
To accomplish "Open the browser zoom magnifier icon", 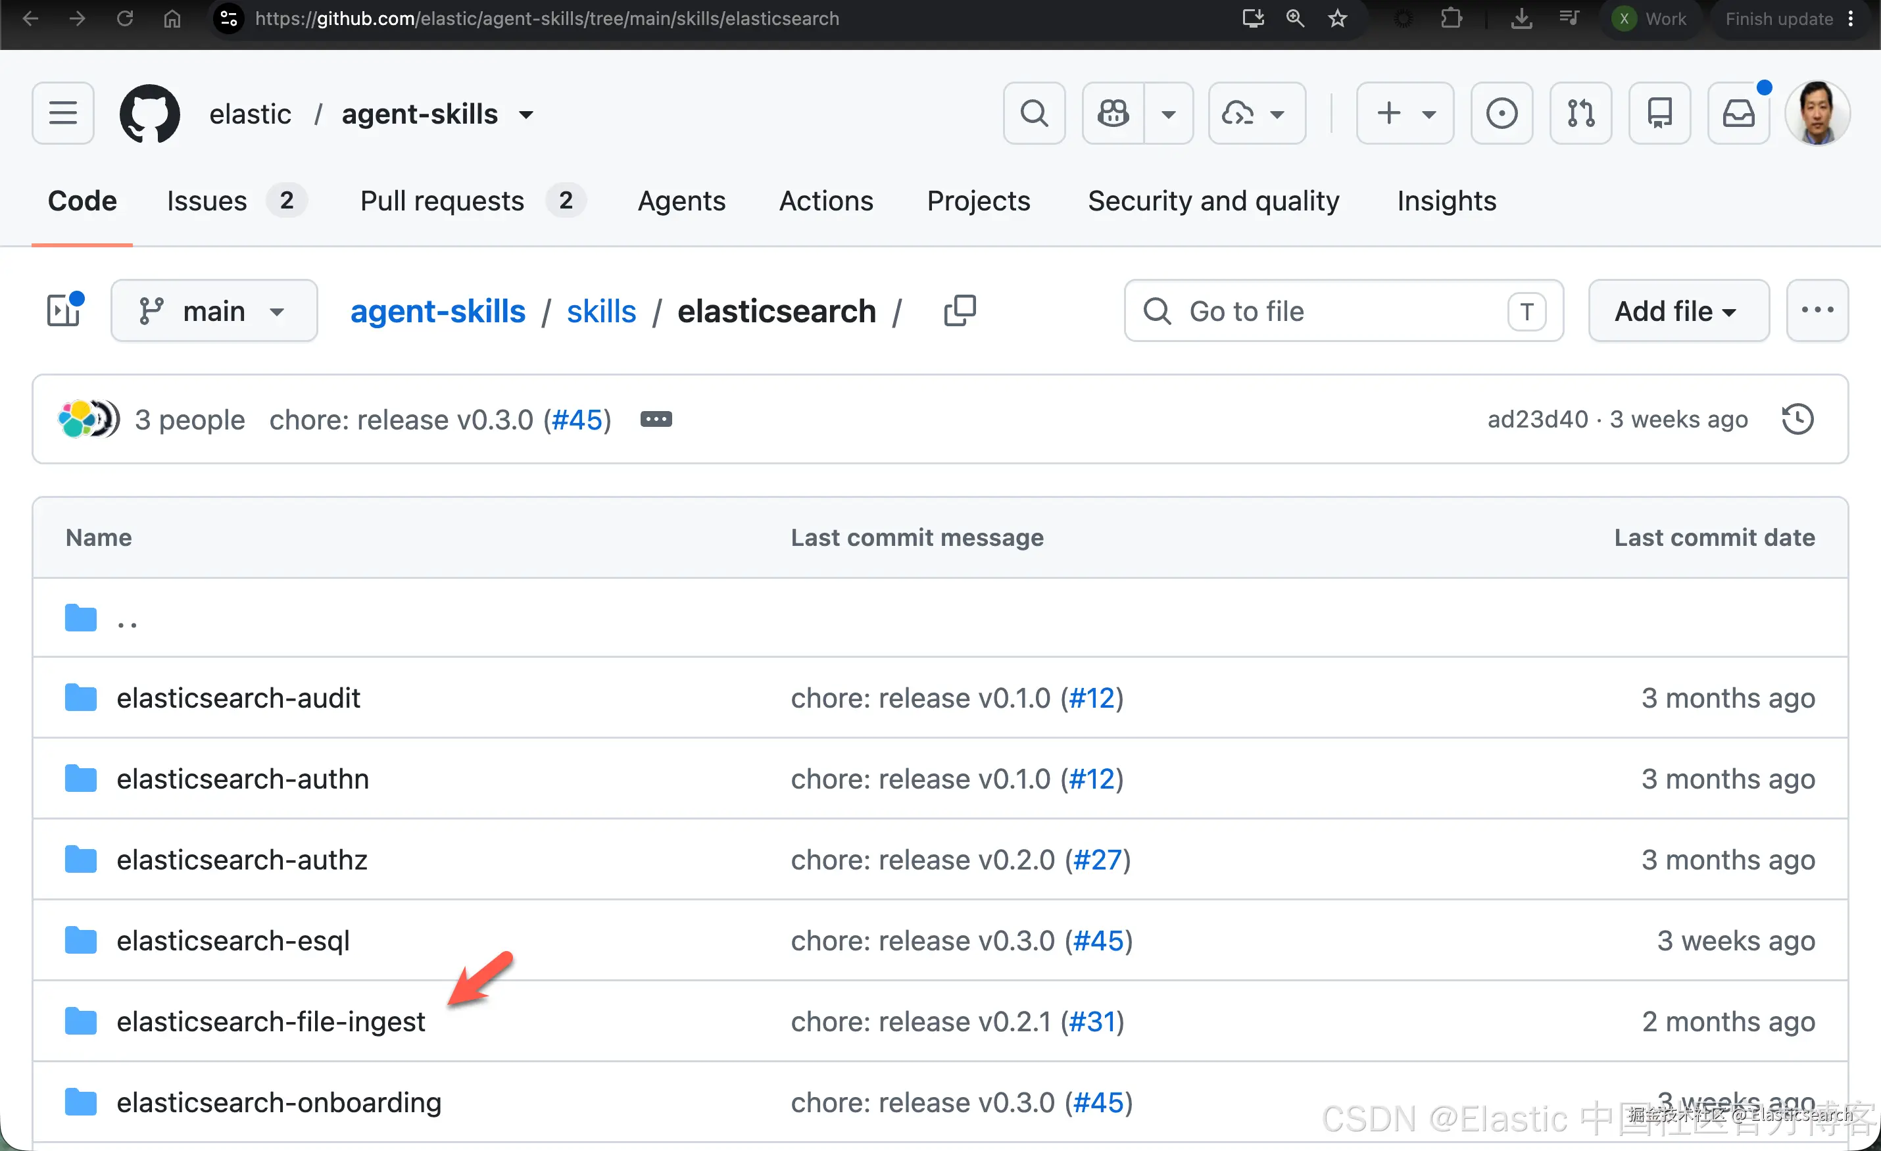I will click(x=1295, y=18).
